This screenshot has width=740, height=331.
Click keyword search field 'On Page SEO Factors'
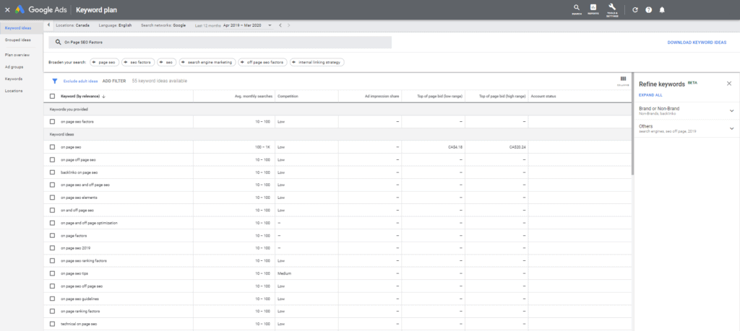pyautogui.click(x=220, y=43)
